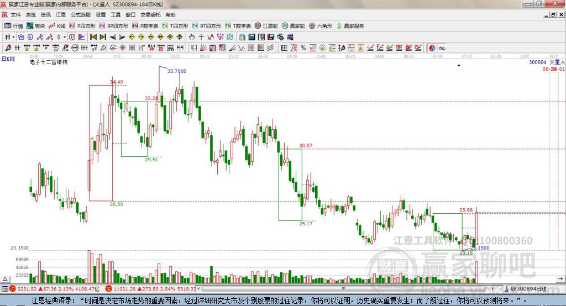Screen dimensions: 566x306
Task: Click the grid icon at status bar left
Action: point(4,289)
